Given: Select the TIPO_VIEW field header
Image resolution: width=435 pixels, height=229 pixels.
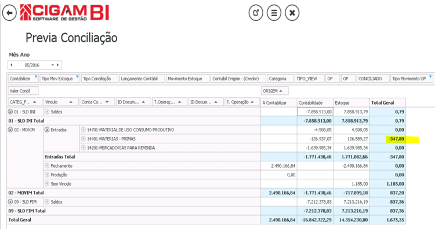Looking at the screenshot, I should click(x=309, y=79).
